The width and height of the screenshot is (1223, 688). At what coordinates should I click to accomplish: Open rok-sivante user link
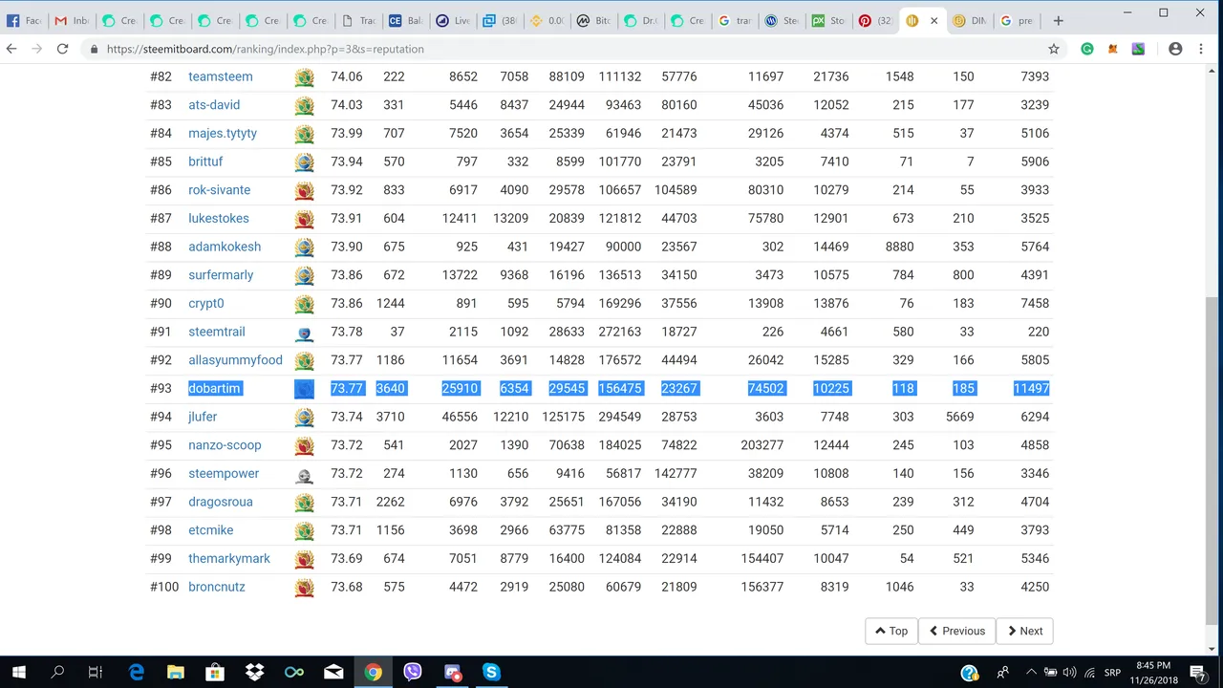tap(219, 190)
